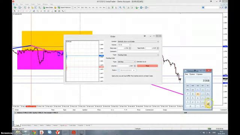This screenshot has width=240, height=135.
Task: Click the Take Profit value field
Action: pos(151,48)
